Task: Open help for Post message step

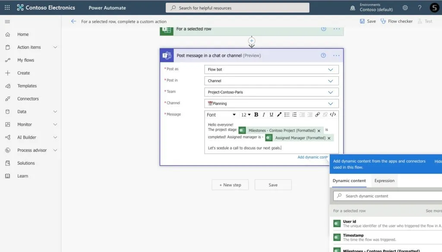Action: click(x=323, y=56)
